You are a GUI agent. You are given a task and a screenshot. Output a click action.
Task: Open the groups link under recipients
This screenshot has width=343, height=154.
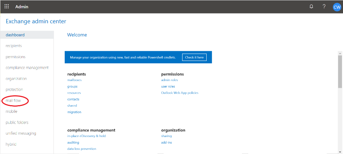(x=72, y=87)
